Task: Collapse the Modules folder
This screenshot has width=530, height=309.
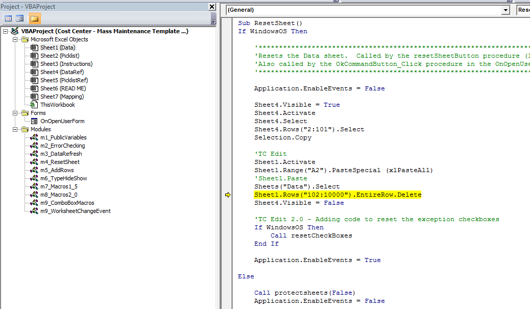Action: (14, 129)
